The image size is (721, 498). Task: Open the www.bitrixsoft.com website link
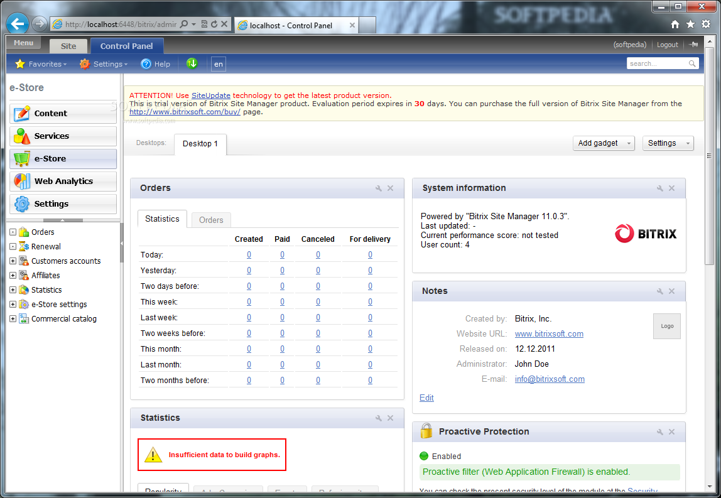(549, 334)
